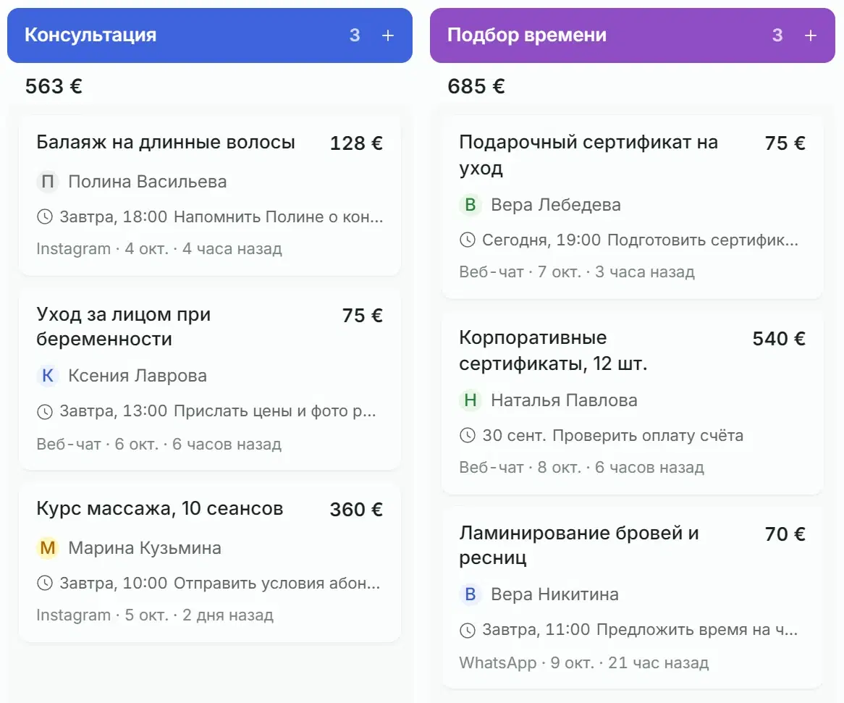Click the М avatar of Марина Кузьмина
This screenshot has width=844, height=703.
tap(47, 548)
